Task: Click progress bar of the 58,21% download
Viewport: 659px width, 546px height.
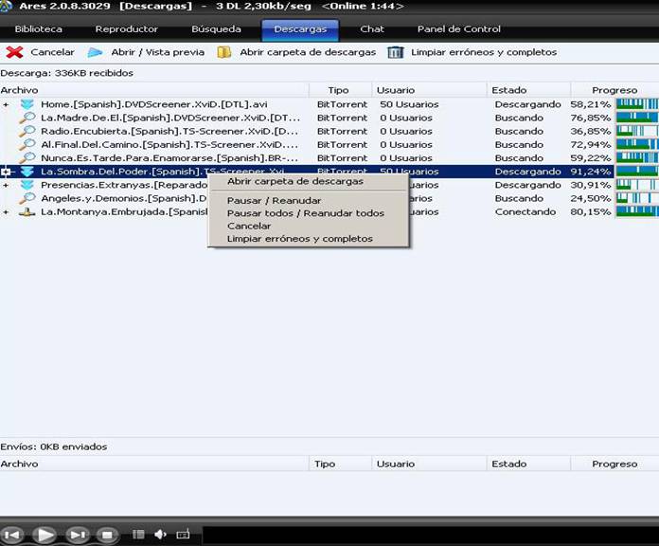Action: point(637,104)
